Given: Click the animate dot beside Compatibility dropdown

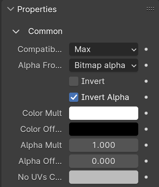Looking at the screenshot, I should [x=146, y=49].
